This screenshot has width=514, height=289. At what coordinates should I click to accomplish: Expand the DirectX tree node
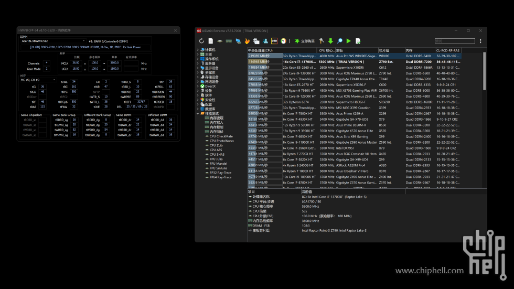(x=198, y=86)
